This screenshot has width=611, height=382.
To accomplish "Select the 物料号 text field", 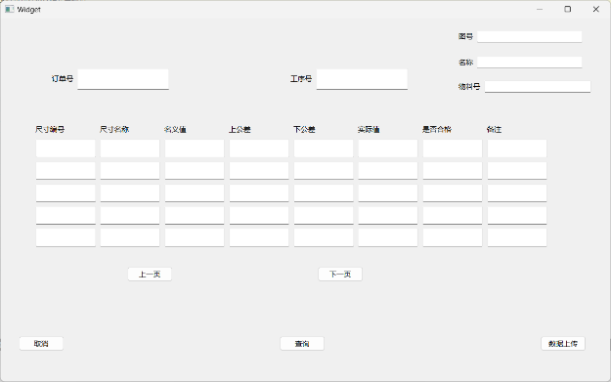I will pos(538,86).
